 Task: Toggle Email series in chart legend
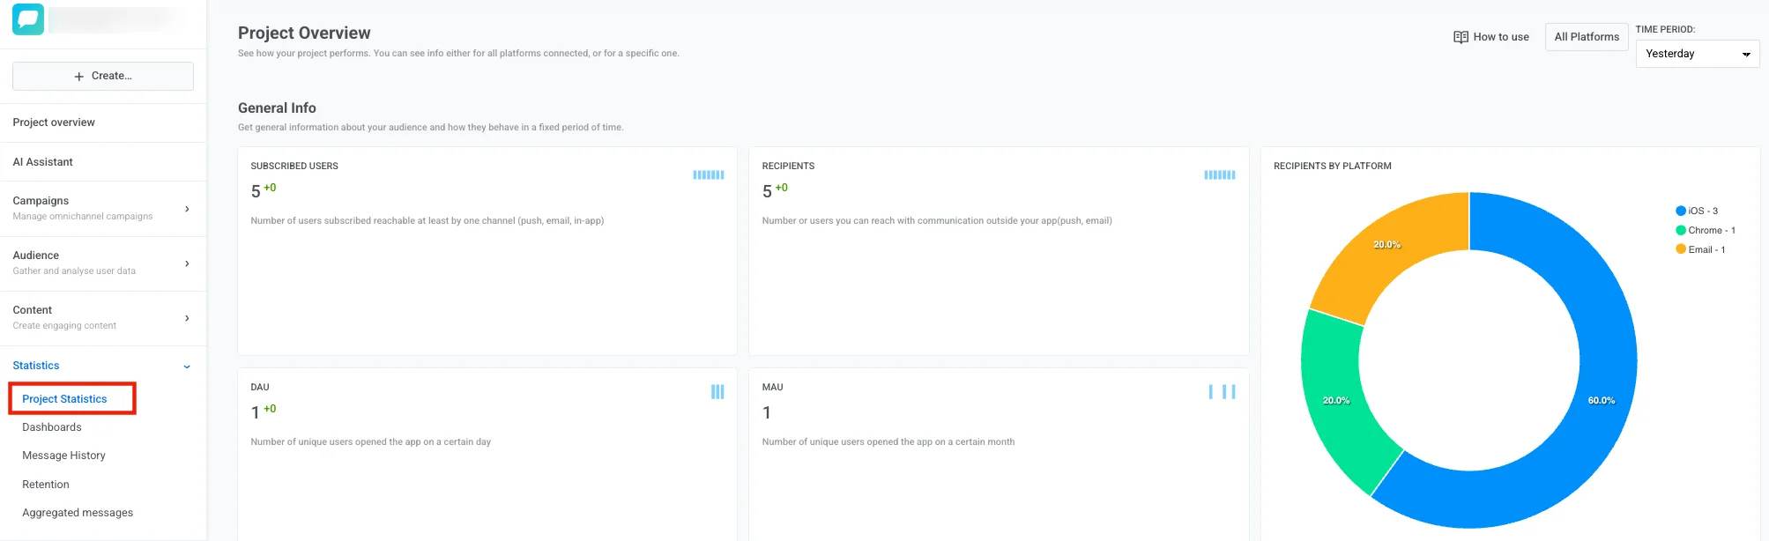click(1699, 249)
